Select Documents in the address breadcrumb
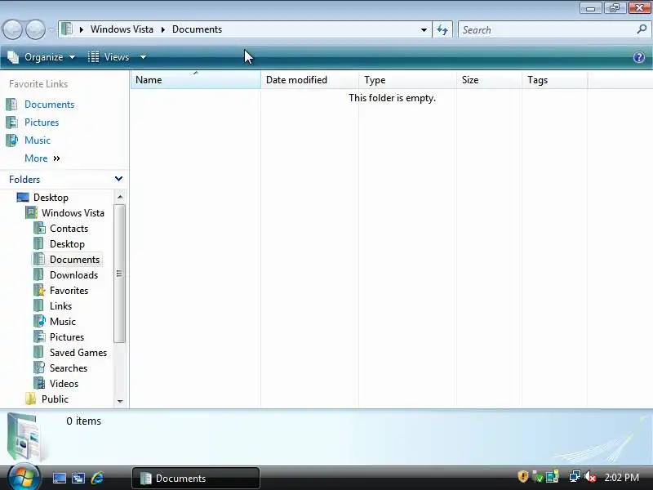Image resolution: width=653 pixels, height=490 pixels. pos(197,29)
